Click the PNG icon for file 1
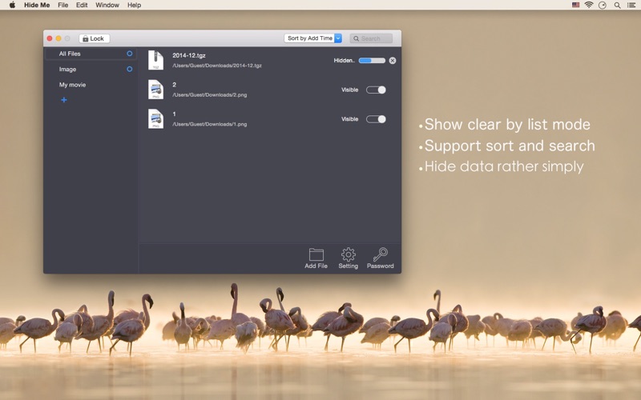641x400 pixels. tap(155, 119)
